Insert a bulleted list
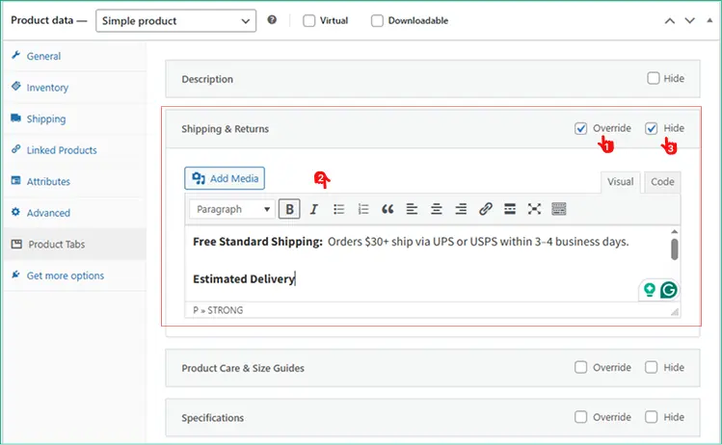 click(339, 209)
